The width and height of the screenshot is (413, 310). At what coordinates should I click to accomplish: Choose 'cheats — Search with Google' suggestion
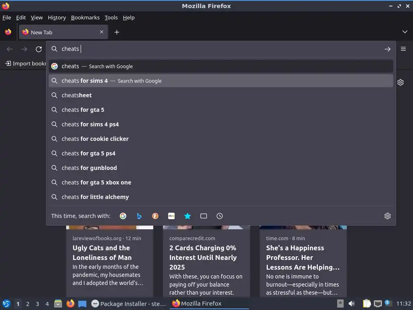tap(221, 67)
